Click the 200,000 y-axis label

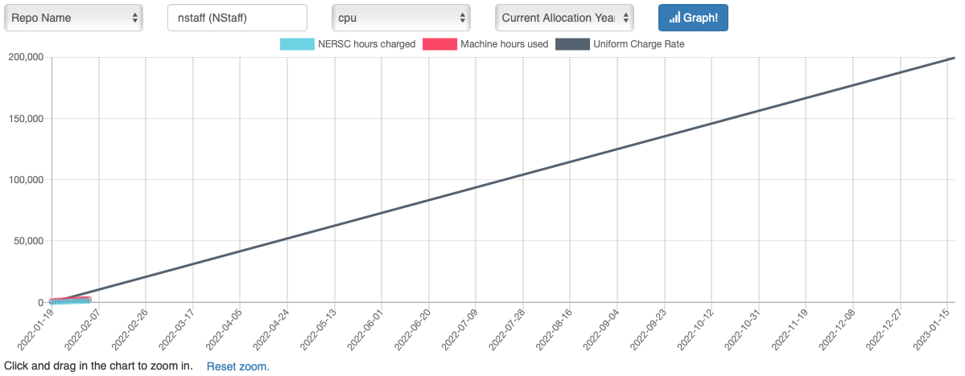pos(26,57)
